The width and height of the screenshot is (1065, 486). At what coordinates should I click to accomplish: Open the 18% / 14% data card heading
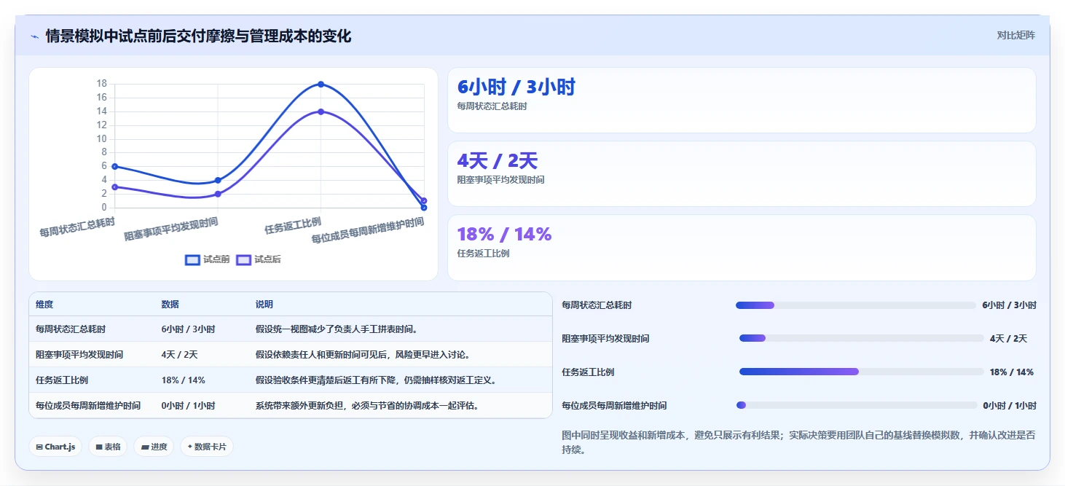[x=504, y=235]
